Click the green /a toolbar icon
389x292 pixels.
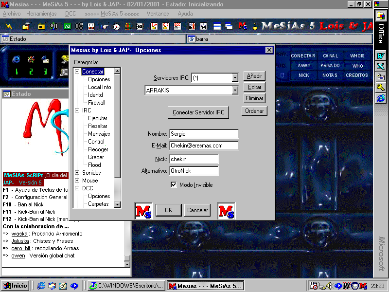coord(67,26)
